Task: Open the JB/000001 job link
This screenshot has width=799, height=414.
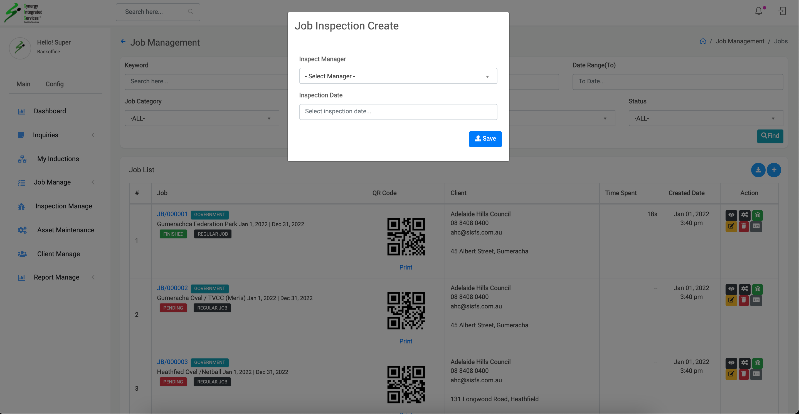Action: (x=172, y=214)
